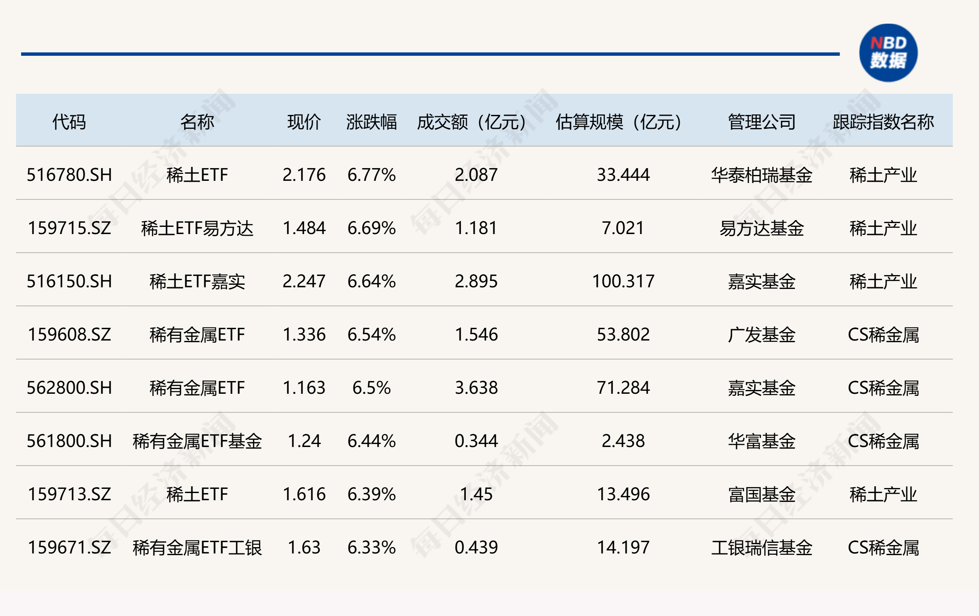
Task: Click the 华泰柏瑞基金 manager cell
Action: click(x=761, y=174)
